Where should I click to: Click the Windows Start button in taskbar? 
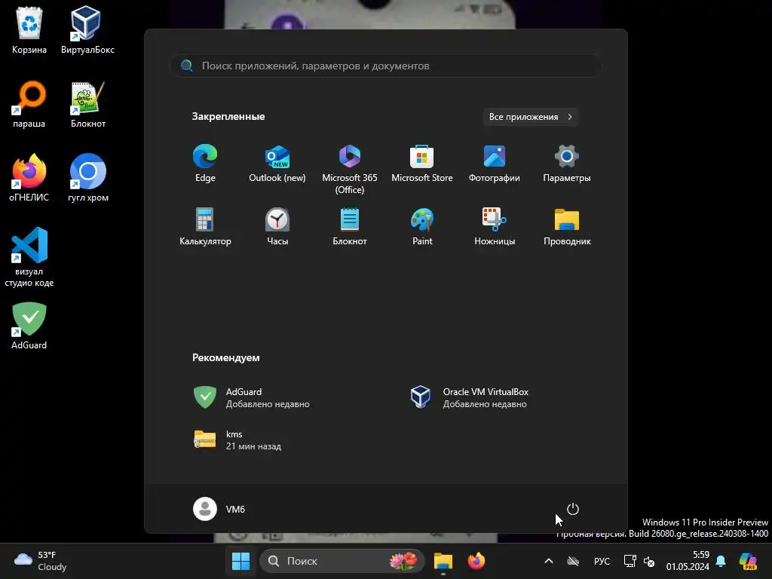coord(240,561)
